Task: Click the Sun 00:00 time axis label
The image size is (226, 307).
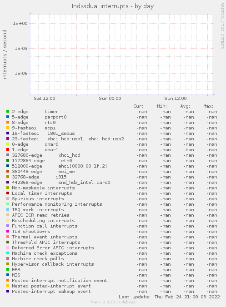Action: coord(110,98)
